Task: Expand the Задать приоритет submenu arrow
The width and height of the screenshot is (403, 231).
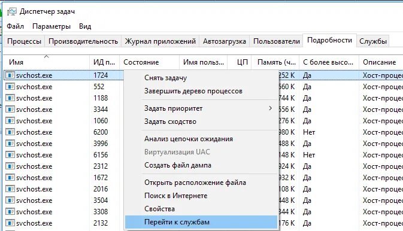Action: click(x=270, y=108)
